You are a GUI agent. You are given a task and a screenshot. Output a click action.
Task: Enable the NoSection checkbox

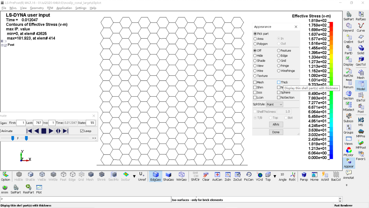(279, 98)
